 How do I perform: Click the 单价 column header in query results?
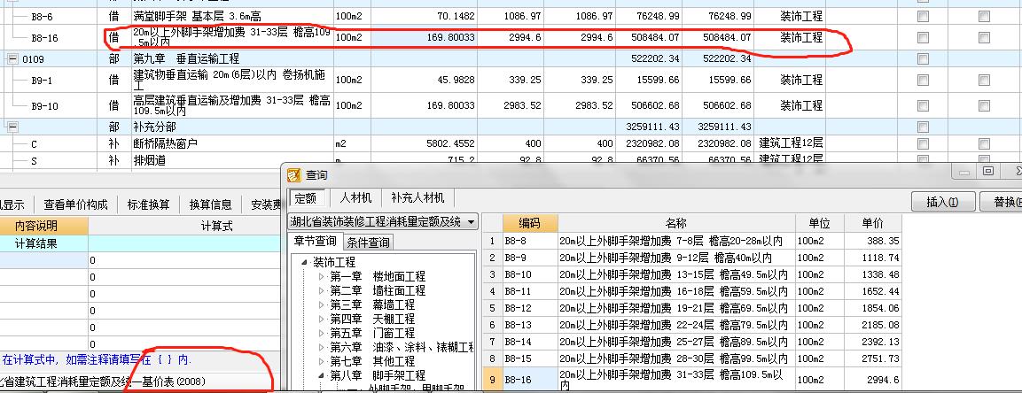click(x=873, y=223)
